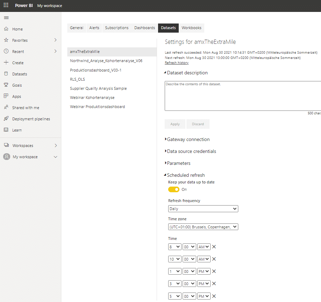The image size is (321, 302).
Task: Click the Shared with me people icon
Action: point(6,107)
